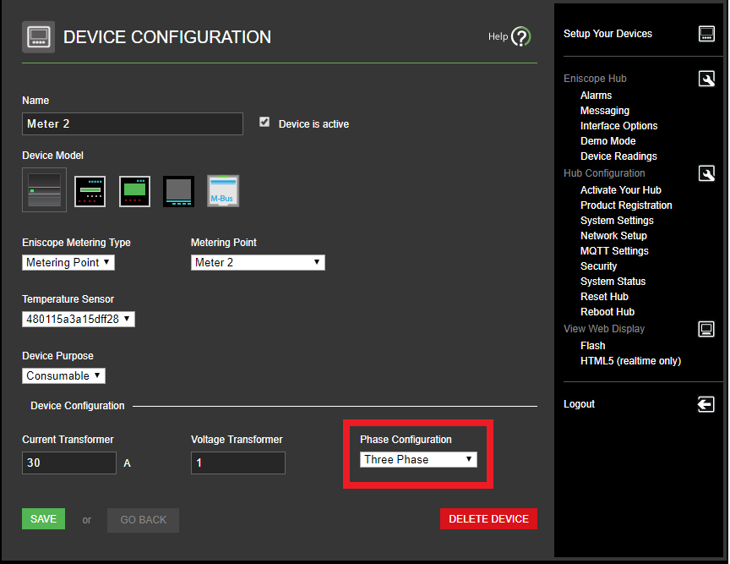The width and height of the screenshot is (730, 564).
Task: Open System Status link
Action: (613, 282)
